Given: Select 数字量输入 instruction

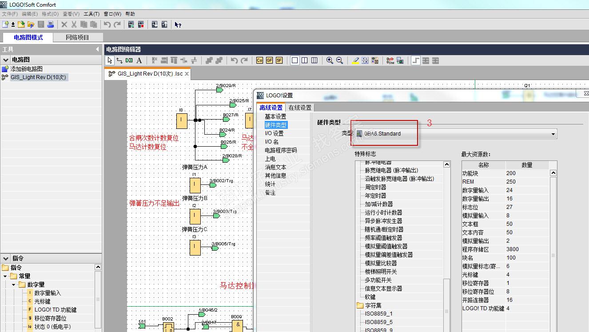Looking at the screenshot, I should pyautogui.click(x=48, y=293).
